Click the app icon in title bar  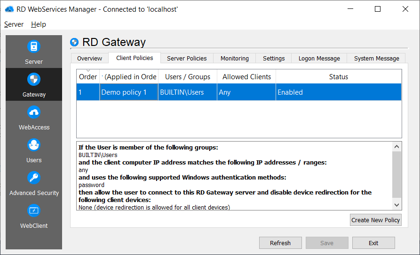pyautogui.click(x=9, y=9)
